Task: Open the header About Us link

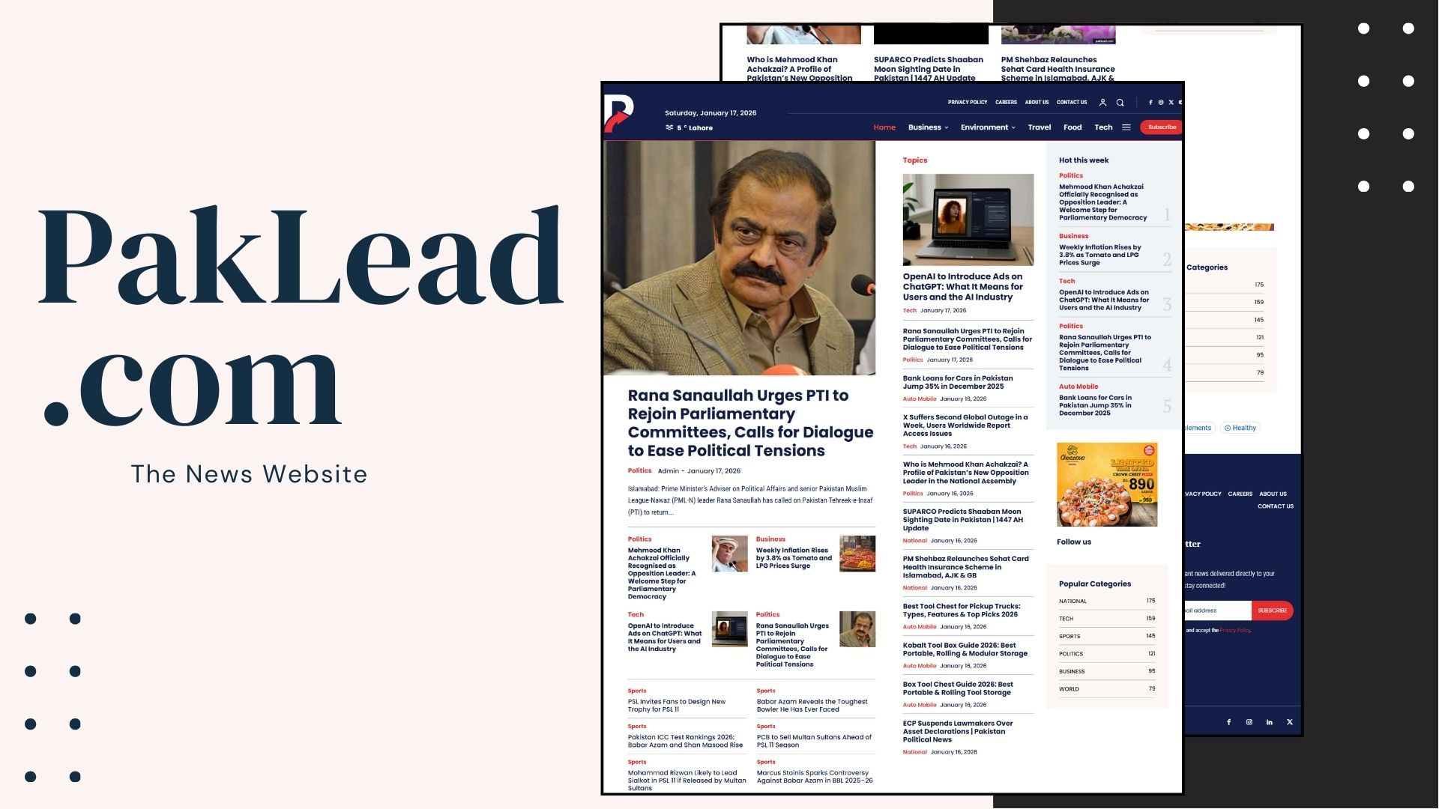Action: click(x=1037, y=103)
